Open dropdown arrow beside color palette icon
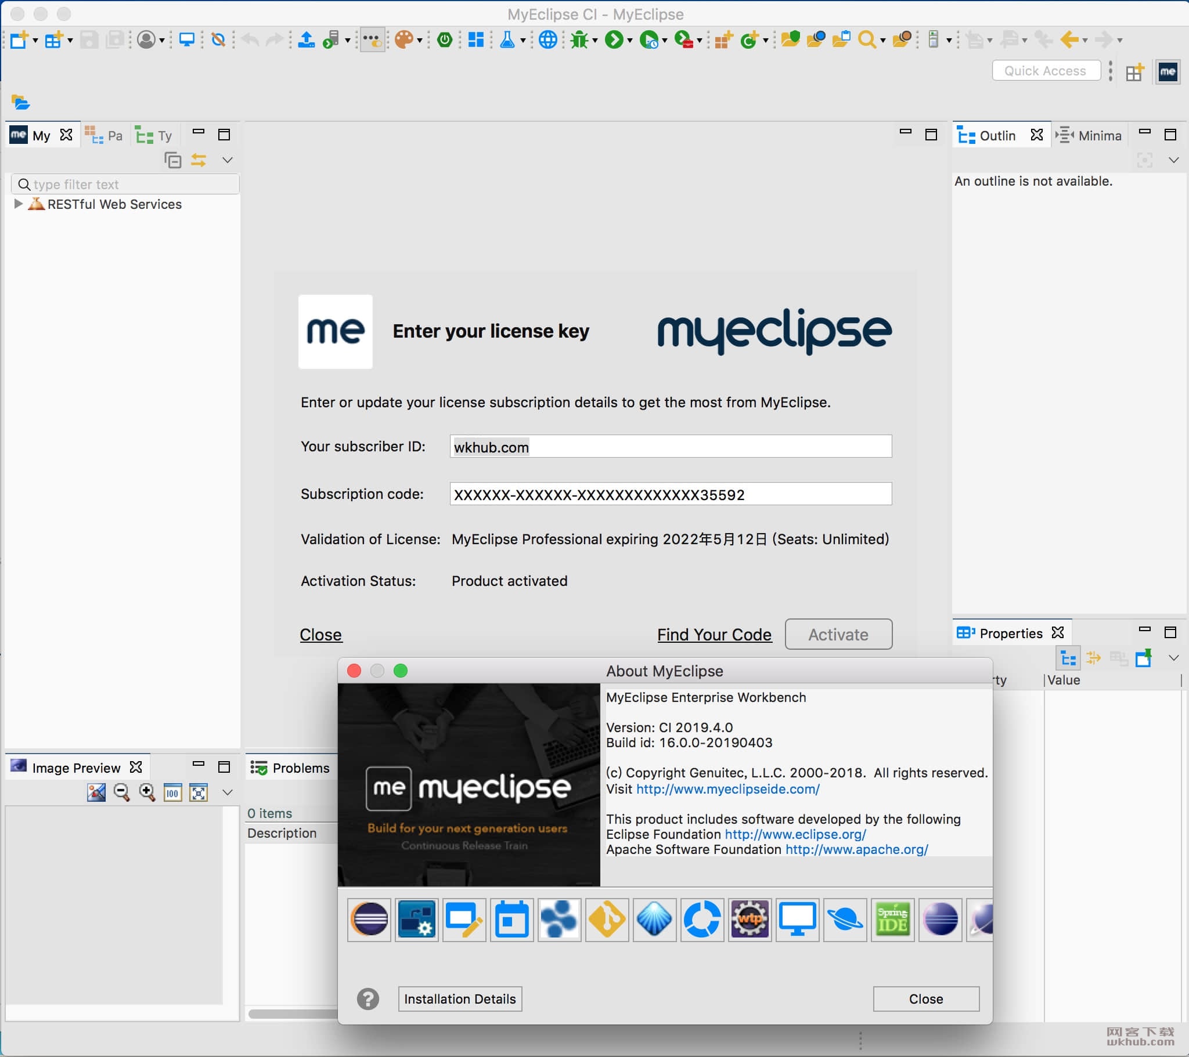Screen dimensions: 1189x1057 tap(419, 41)
